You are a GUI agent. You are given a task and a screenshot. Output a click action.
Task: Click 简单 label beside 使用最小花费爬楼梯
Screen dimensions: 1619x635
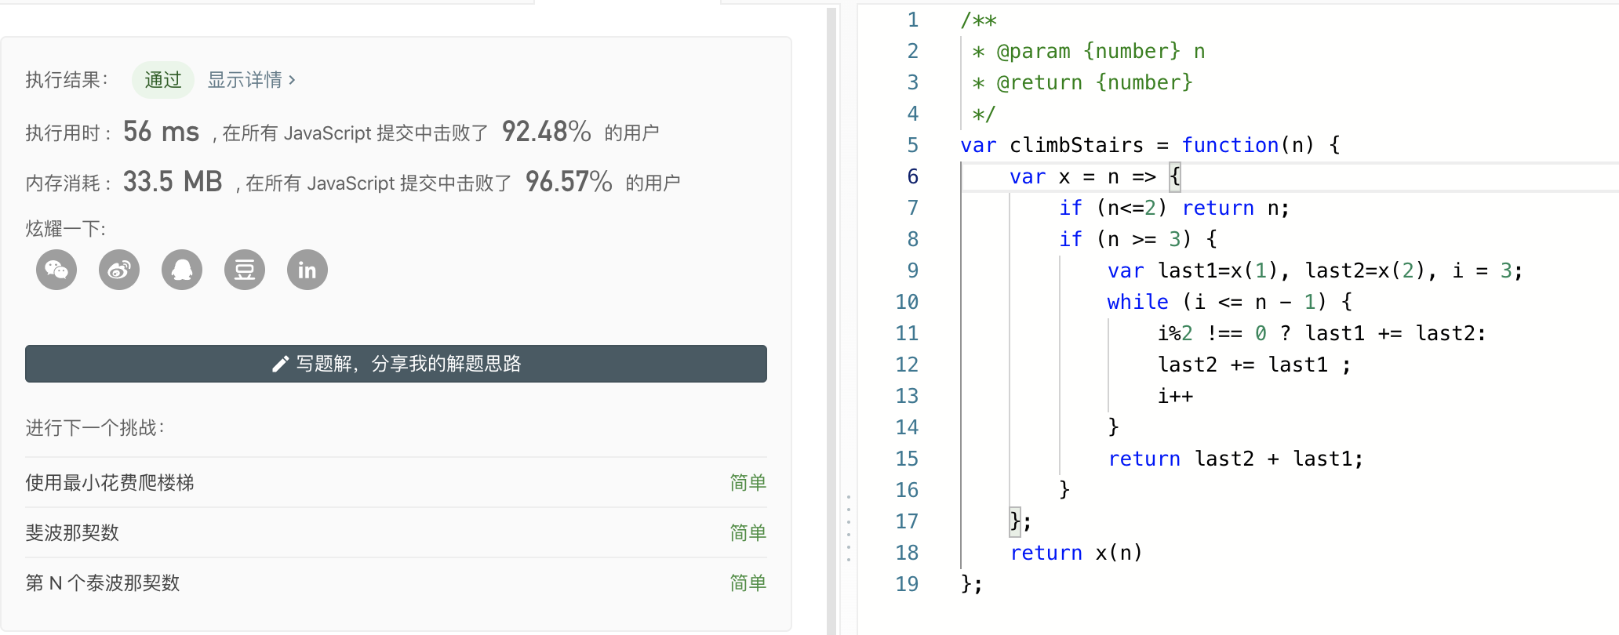pyautogui.click(x=748, y=483)
